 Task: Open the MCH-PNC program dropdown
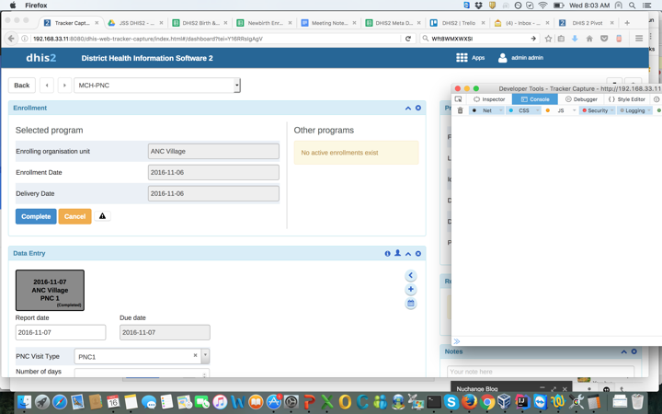click(x=157, y=86)
